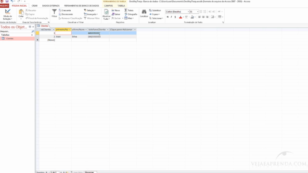Open the ARQUIVO file menu
Viewport: 308px width, 173px height.
[x=4, y=6]
